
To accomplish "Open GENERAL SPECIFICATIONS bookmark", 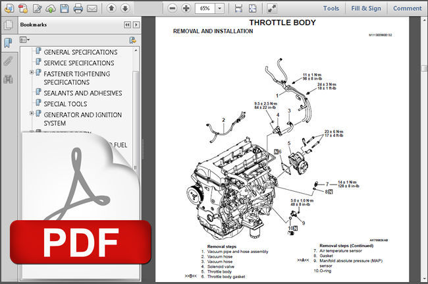I will [x=80, y=52].
